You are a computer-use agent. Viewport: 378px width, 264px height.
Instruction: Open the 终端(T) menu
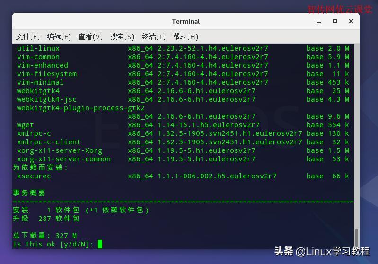pyautogui.click(x=154, y=37)
